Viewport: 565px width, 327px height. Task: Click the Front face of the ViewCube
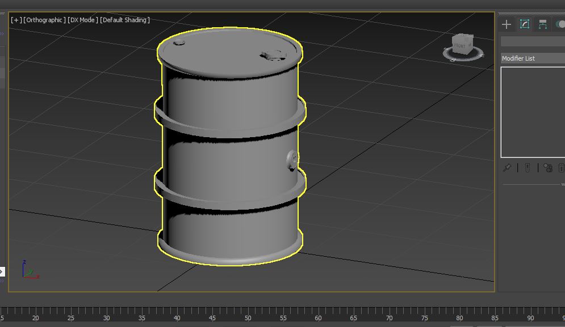click(460, 45)
